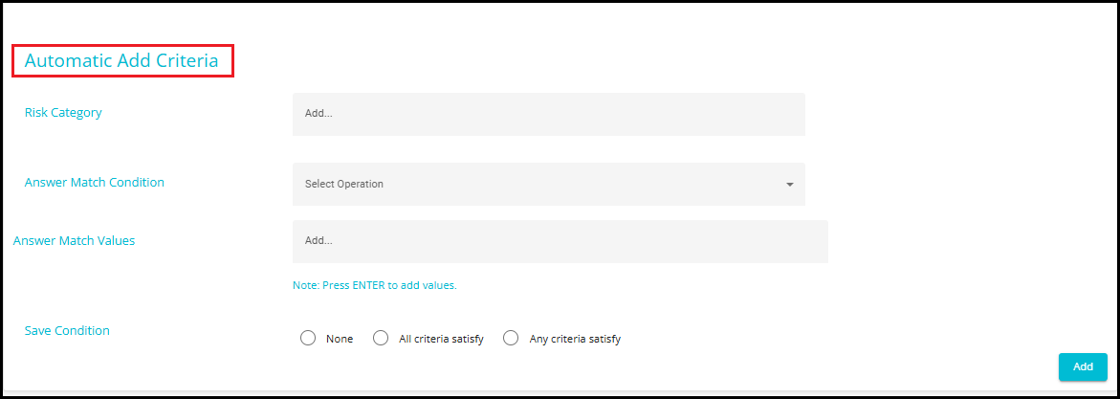Open the Select Operation dropdown

[x=548, y=184]
